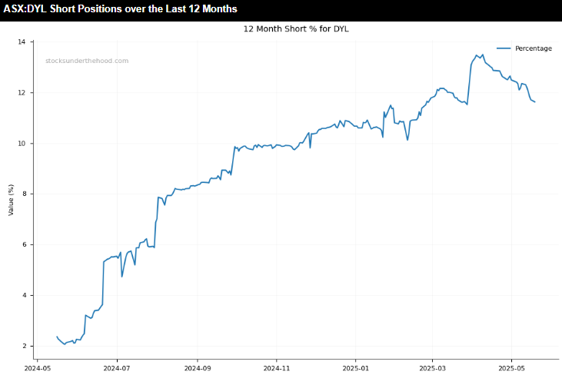Click x-axis date label 2025-03

point(432,368)
